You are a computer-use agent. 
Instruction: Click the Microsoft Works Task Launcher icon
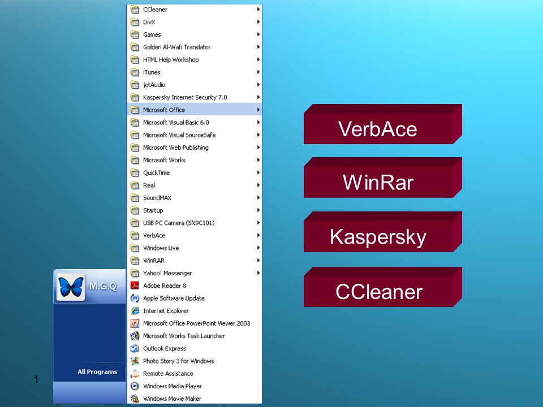135,336
